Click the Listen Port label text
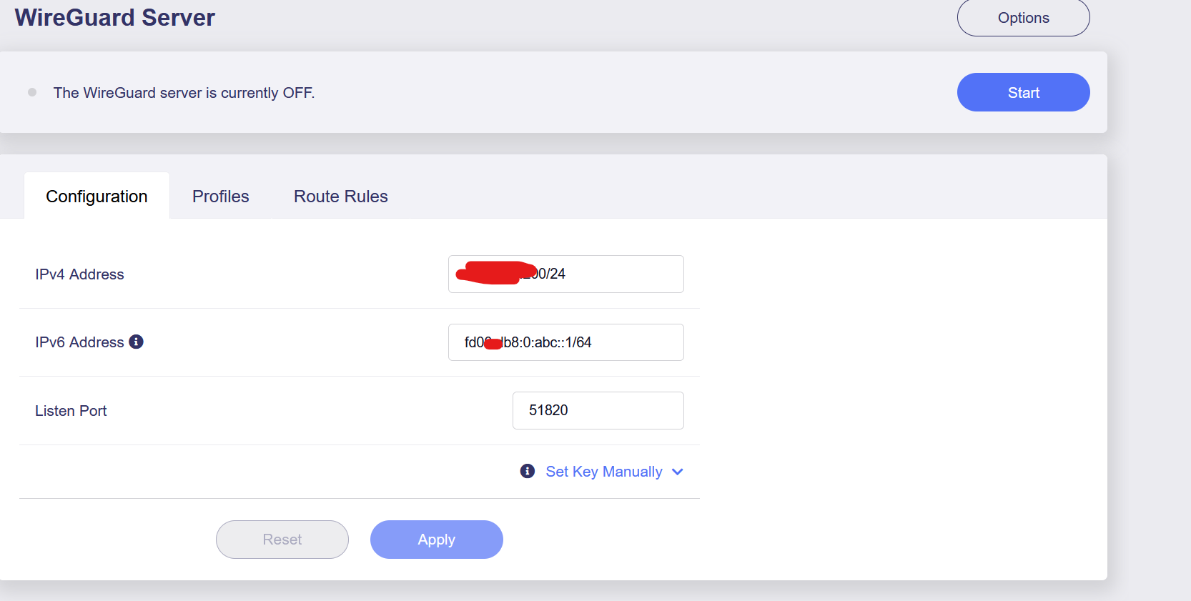Viewport: 1191px width, 601px height. (x=71, y=411)
